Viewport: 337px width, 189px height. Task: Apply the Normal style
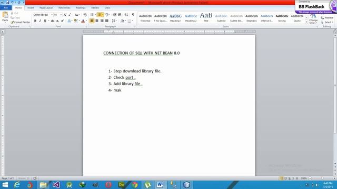145,18
